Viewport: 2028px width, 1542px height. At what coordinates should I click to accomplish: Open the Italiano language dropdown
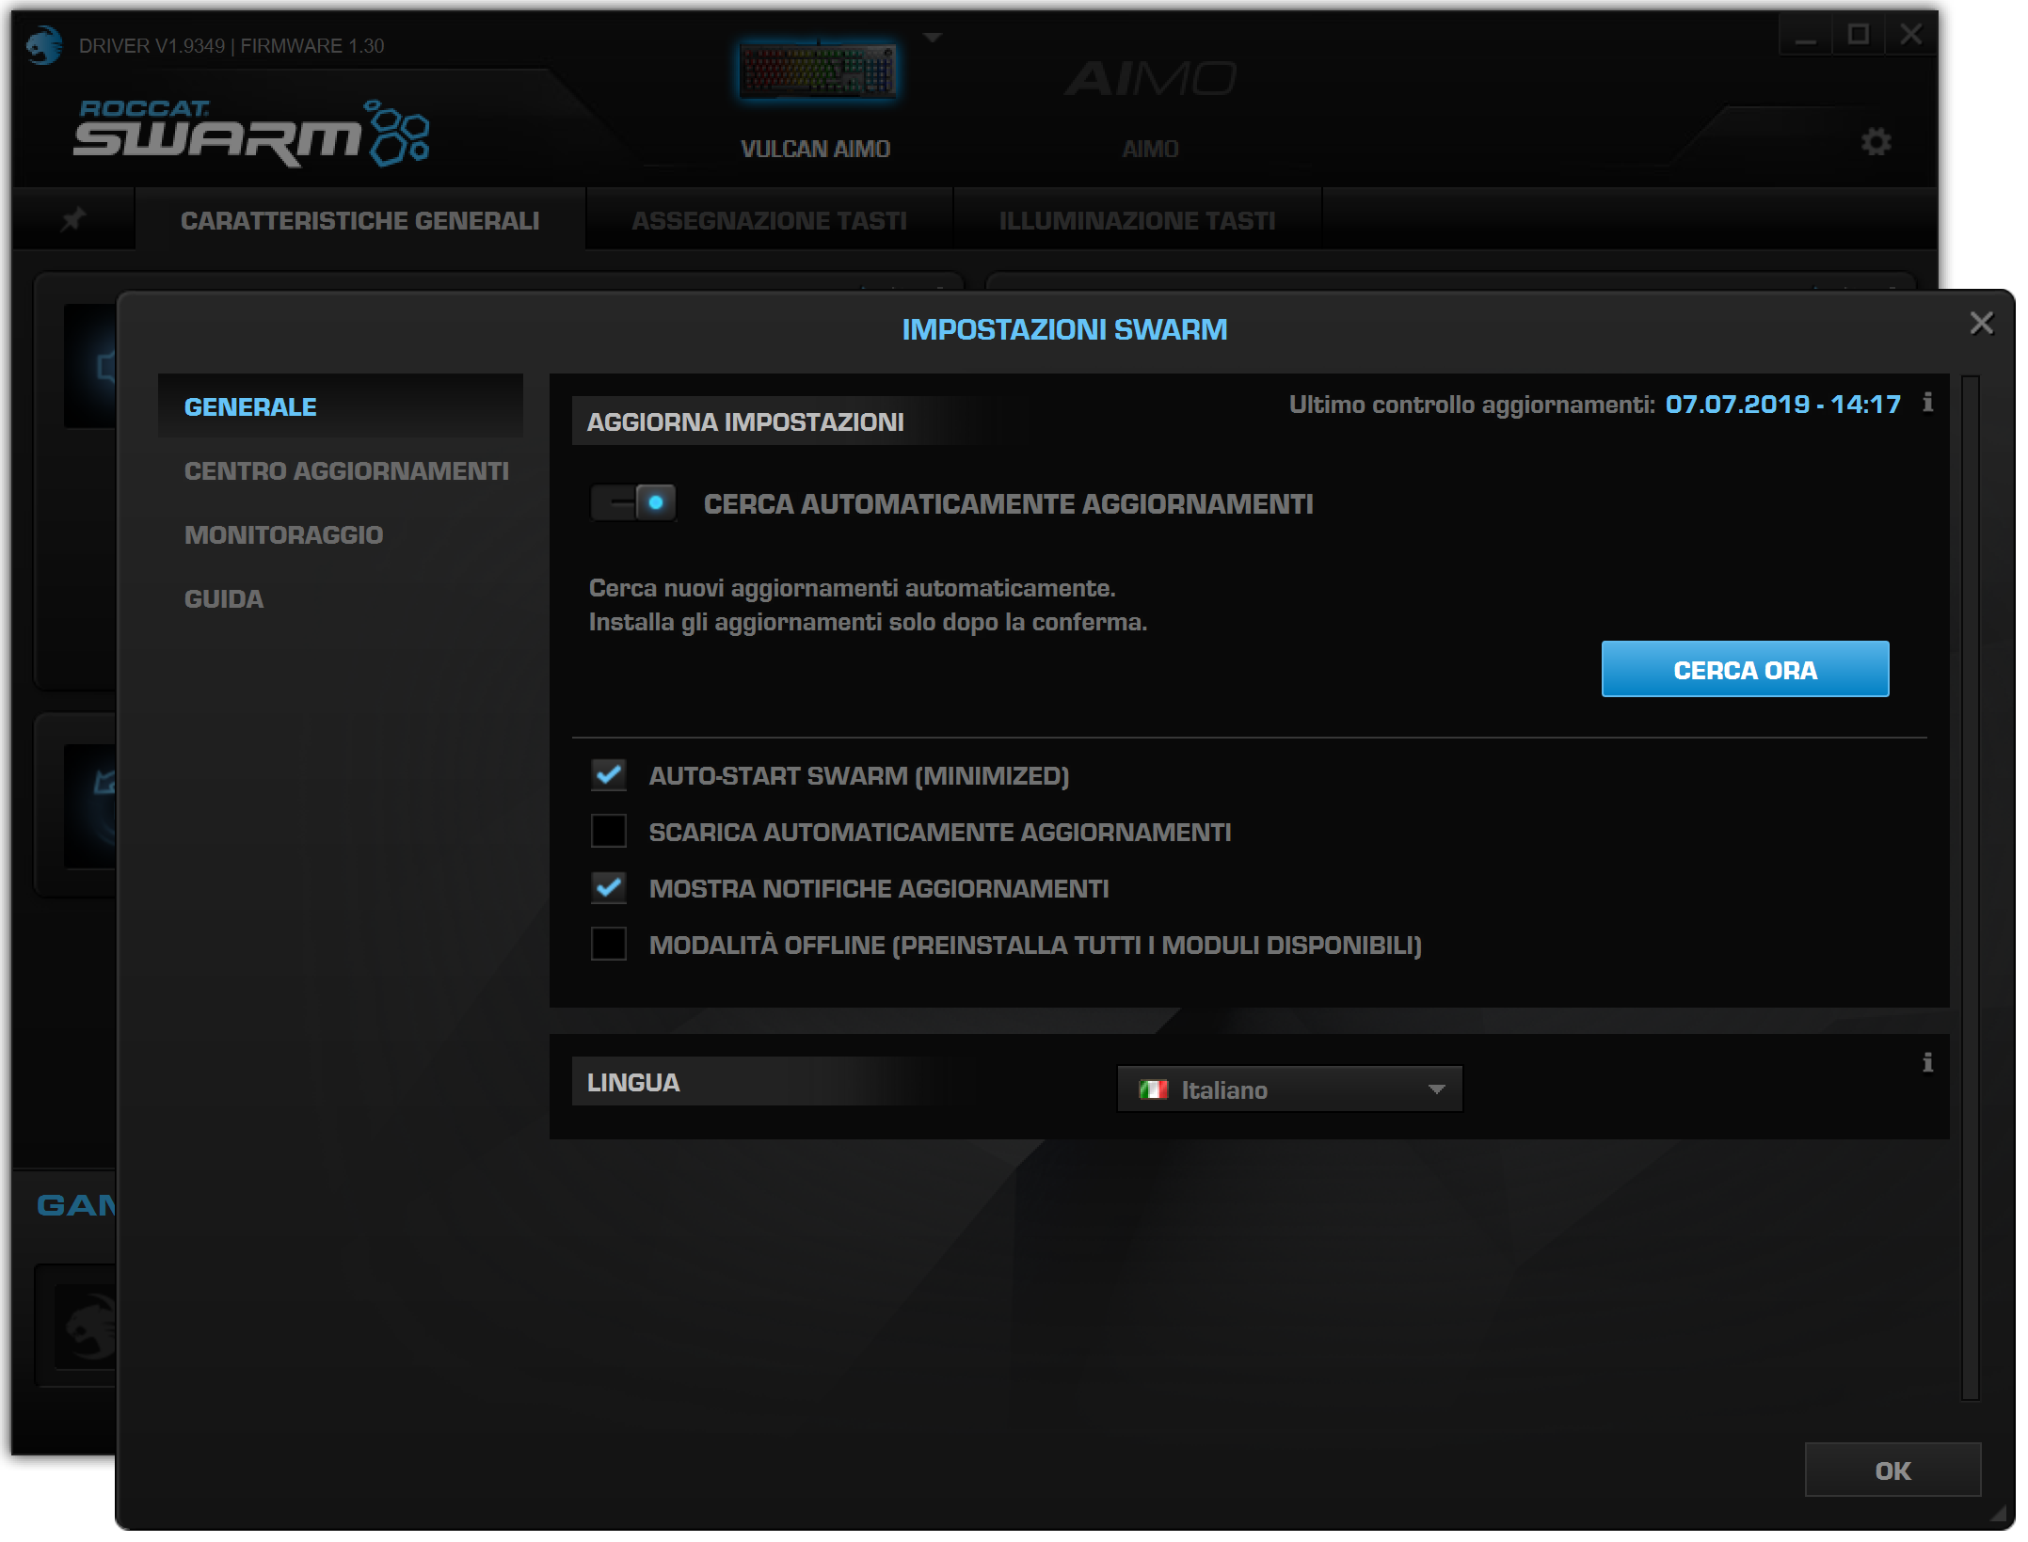1289,1089
